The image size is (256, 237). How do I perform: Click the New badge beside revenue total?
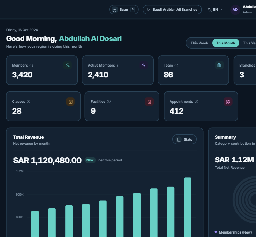(90, 160)
